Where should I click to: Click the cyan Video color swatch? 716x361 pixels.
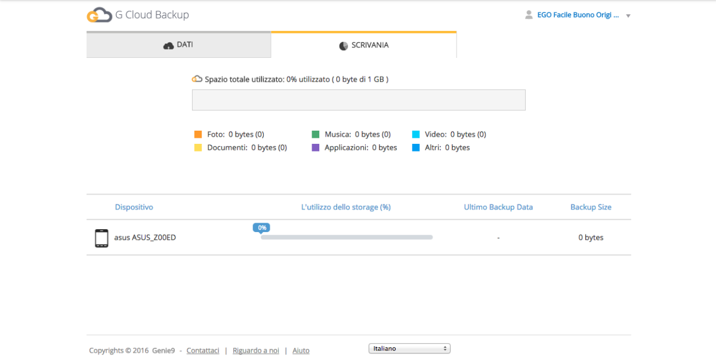click(x=416, y=134)
